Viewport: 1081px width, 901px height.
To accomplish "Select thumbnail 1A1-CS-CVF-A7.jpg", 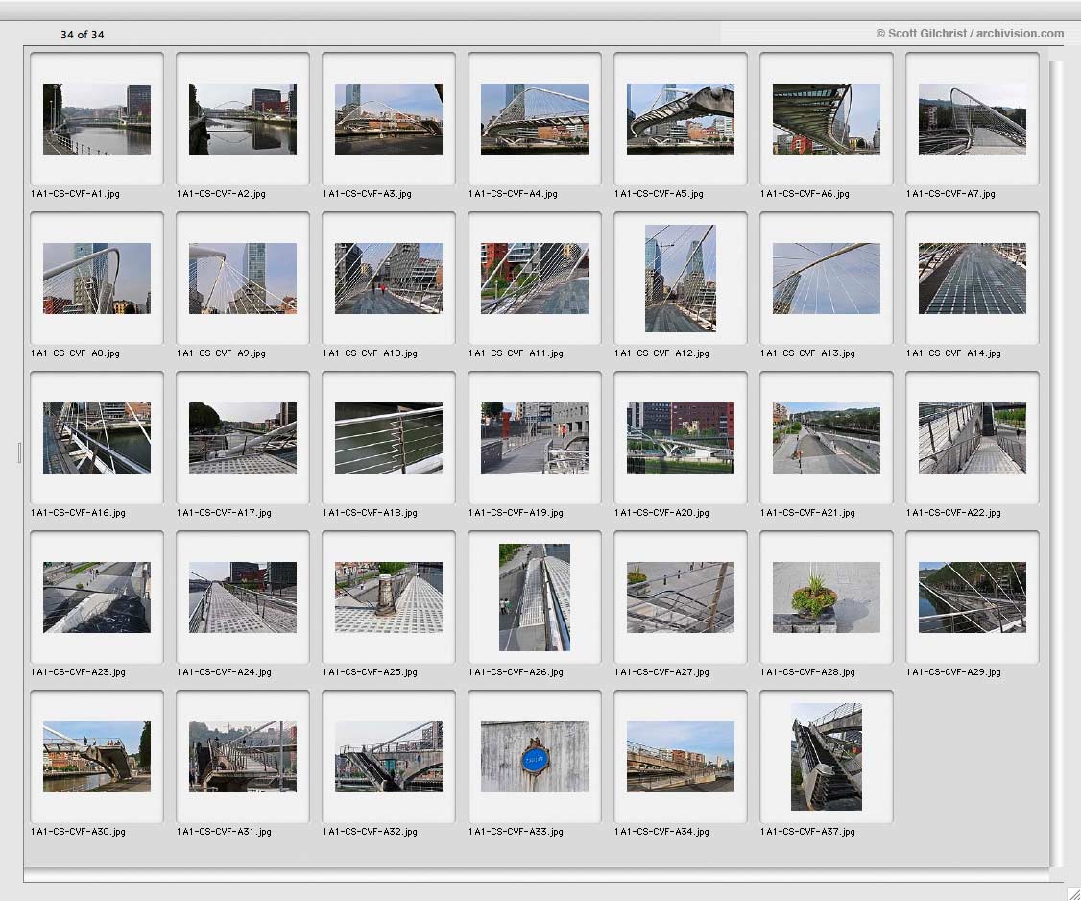I will tap(973, 119).
